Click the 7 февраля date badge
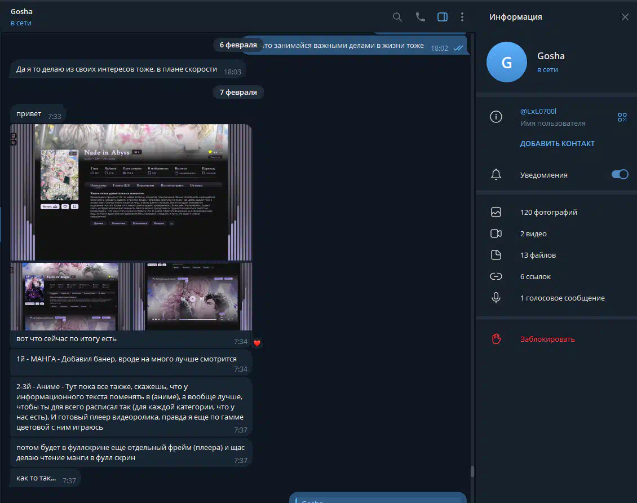 238,92
